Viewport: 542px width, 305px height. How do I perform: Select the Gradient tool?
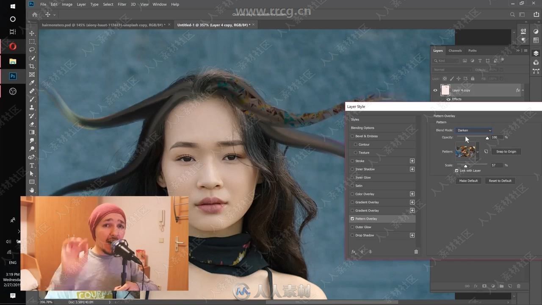point(32,132)
